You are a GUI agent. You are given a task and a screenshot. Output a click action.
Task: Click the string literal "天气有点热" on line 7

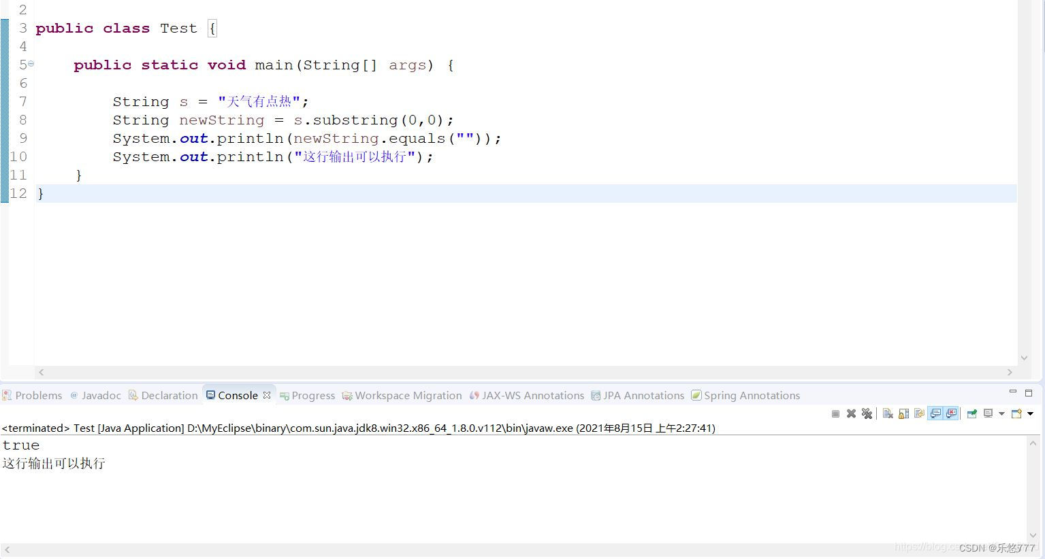coord(259,101)
